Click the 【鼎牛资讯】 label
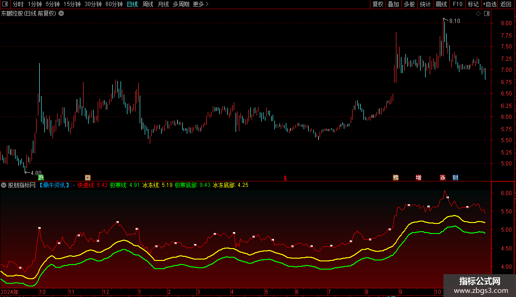Screen dimensions: 516x297 pos(54,186)
